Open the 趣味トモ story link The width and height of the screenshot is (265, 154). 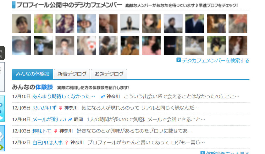pos(42,131)
